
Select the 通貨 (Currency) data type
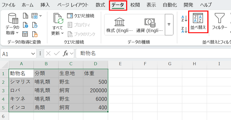pos(149,25)
